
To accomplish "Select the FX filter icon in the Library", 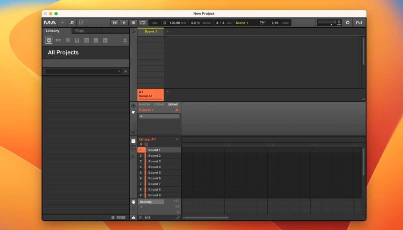I will [x=86, y=40].
